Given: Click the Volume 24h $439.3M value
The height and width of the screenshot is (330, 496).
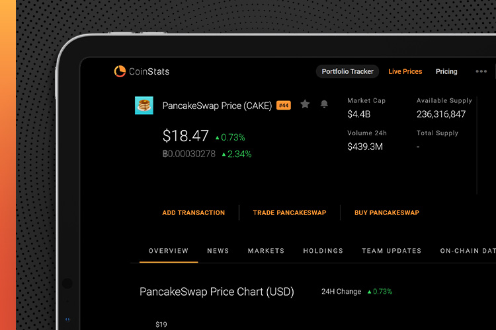Looking at the screenshot, I should point(365,147).
